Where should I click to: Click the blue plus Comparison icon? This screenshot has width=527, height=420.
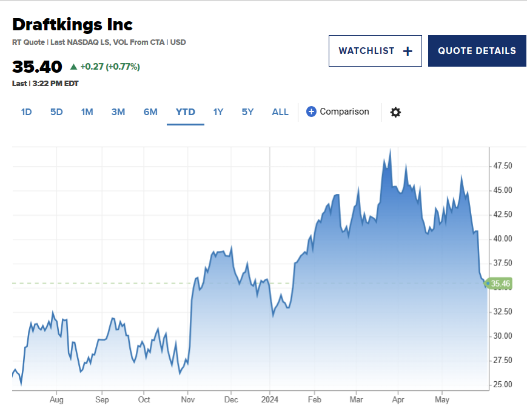[311, 112]
